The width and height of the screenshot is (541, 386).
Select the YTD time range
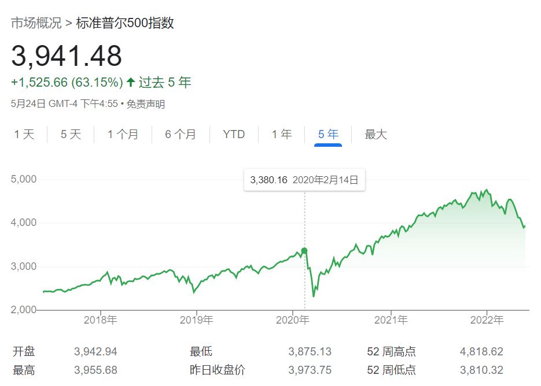point(233,133)
